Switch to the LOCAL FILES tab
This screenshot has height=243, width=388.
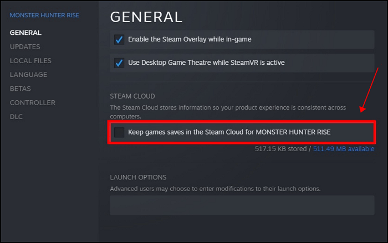pos(30,60)
